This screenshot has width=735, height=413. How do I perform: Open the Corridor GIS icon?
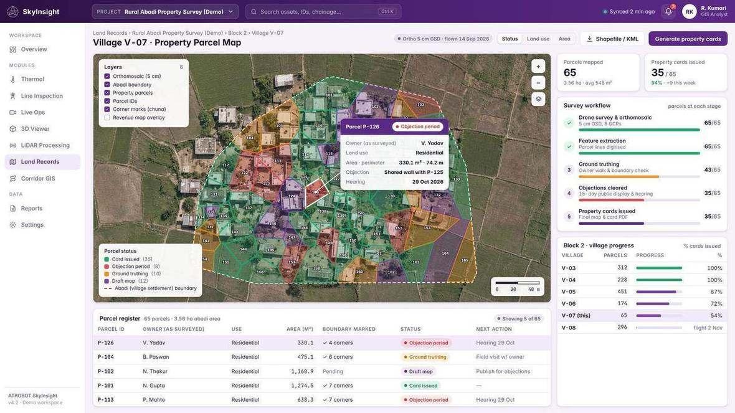[12, 179]
